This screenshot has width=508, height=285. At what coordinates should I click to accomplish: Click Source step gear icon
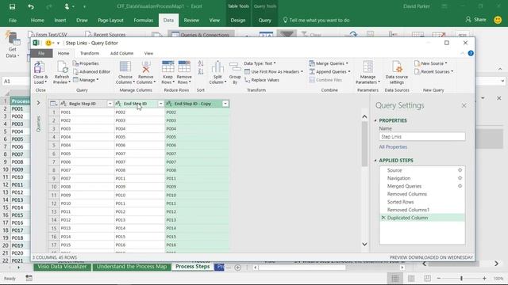[460, 170]
